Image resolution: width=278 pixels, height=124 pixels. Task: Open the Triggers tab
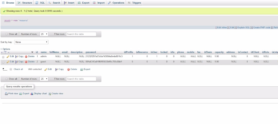(134, 3)
